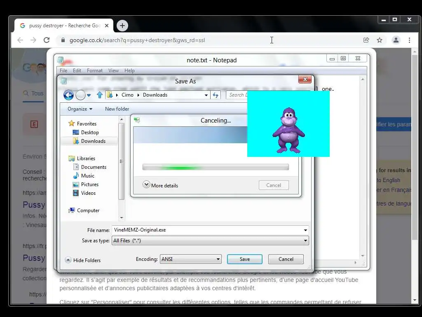Click the navigation pane scrollbar

pos(122,162)
